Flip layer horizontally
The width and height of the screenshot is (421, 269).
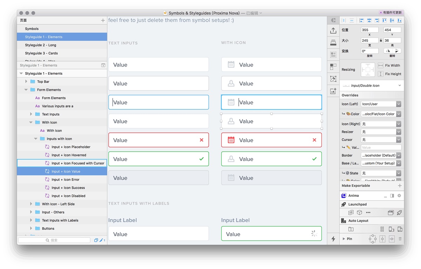click(388, 51)
